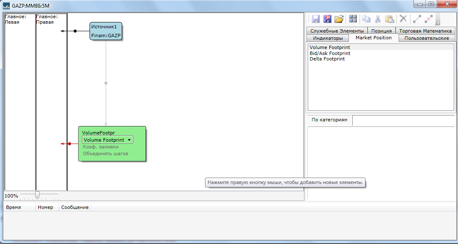Click the Сообщение column header
Viewport: 458px width, 244px height.
coord(75,207)
